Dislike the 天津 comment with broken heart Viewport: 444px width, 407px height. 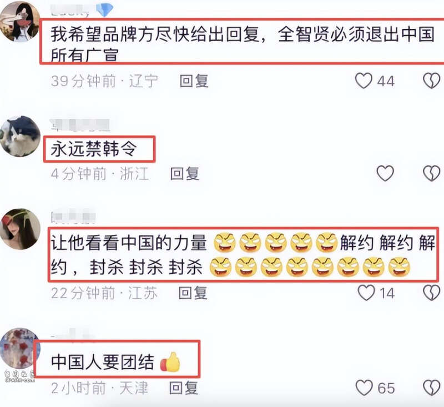click(432, 388)
